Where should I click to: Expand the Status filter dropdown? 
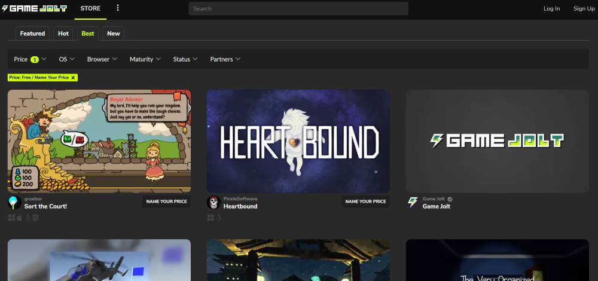tap(185, 59)
